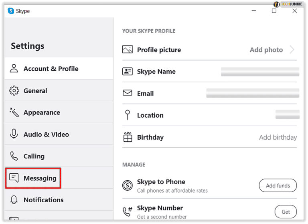Click the Skype Name label
Image resolution: width=308 pixels, height=224 pixels.
click(156, 71)
